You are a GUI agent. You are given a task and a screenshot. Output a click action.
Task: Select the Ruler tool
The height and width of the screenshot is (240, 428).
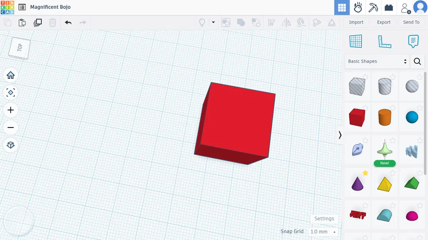pos(385,42)
